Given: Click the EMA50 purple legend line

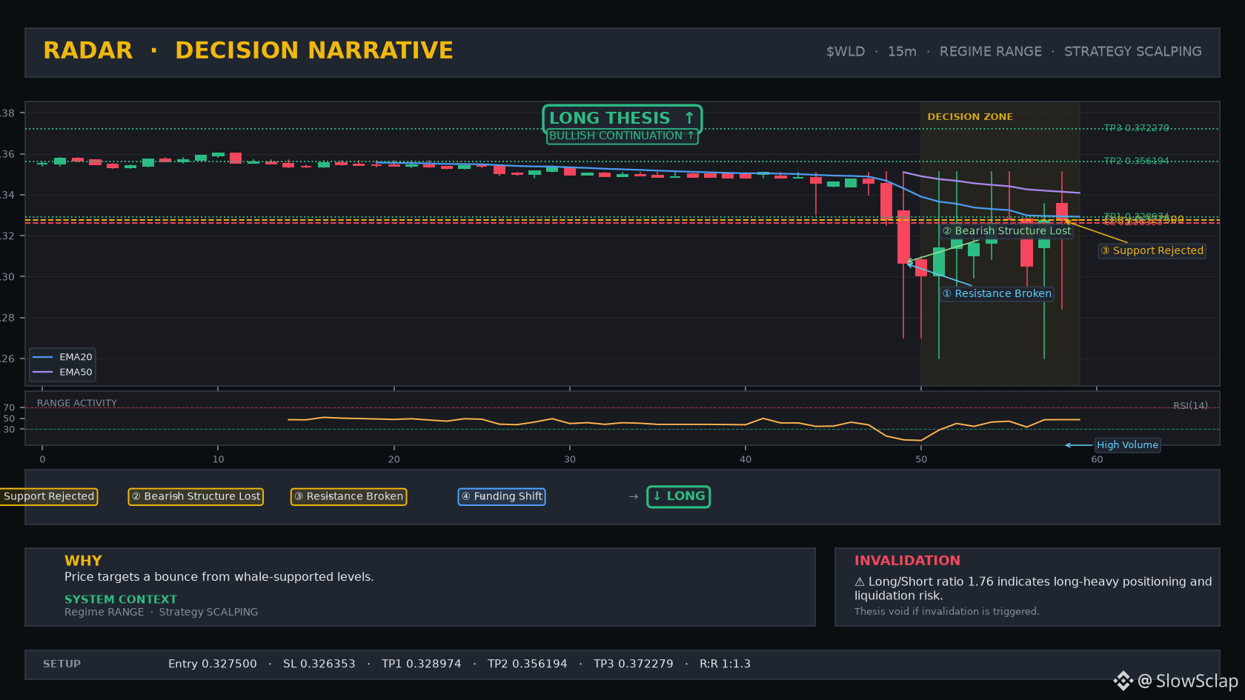Looking at the screenshot, I should click(x=43, y=373).
